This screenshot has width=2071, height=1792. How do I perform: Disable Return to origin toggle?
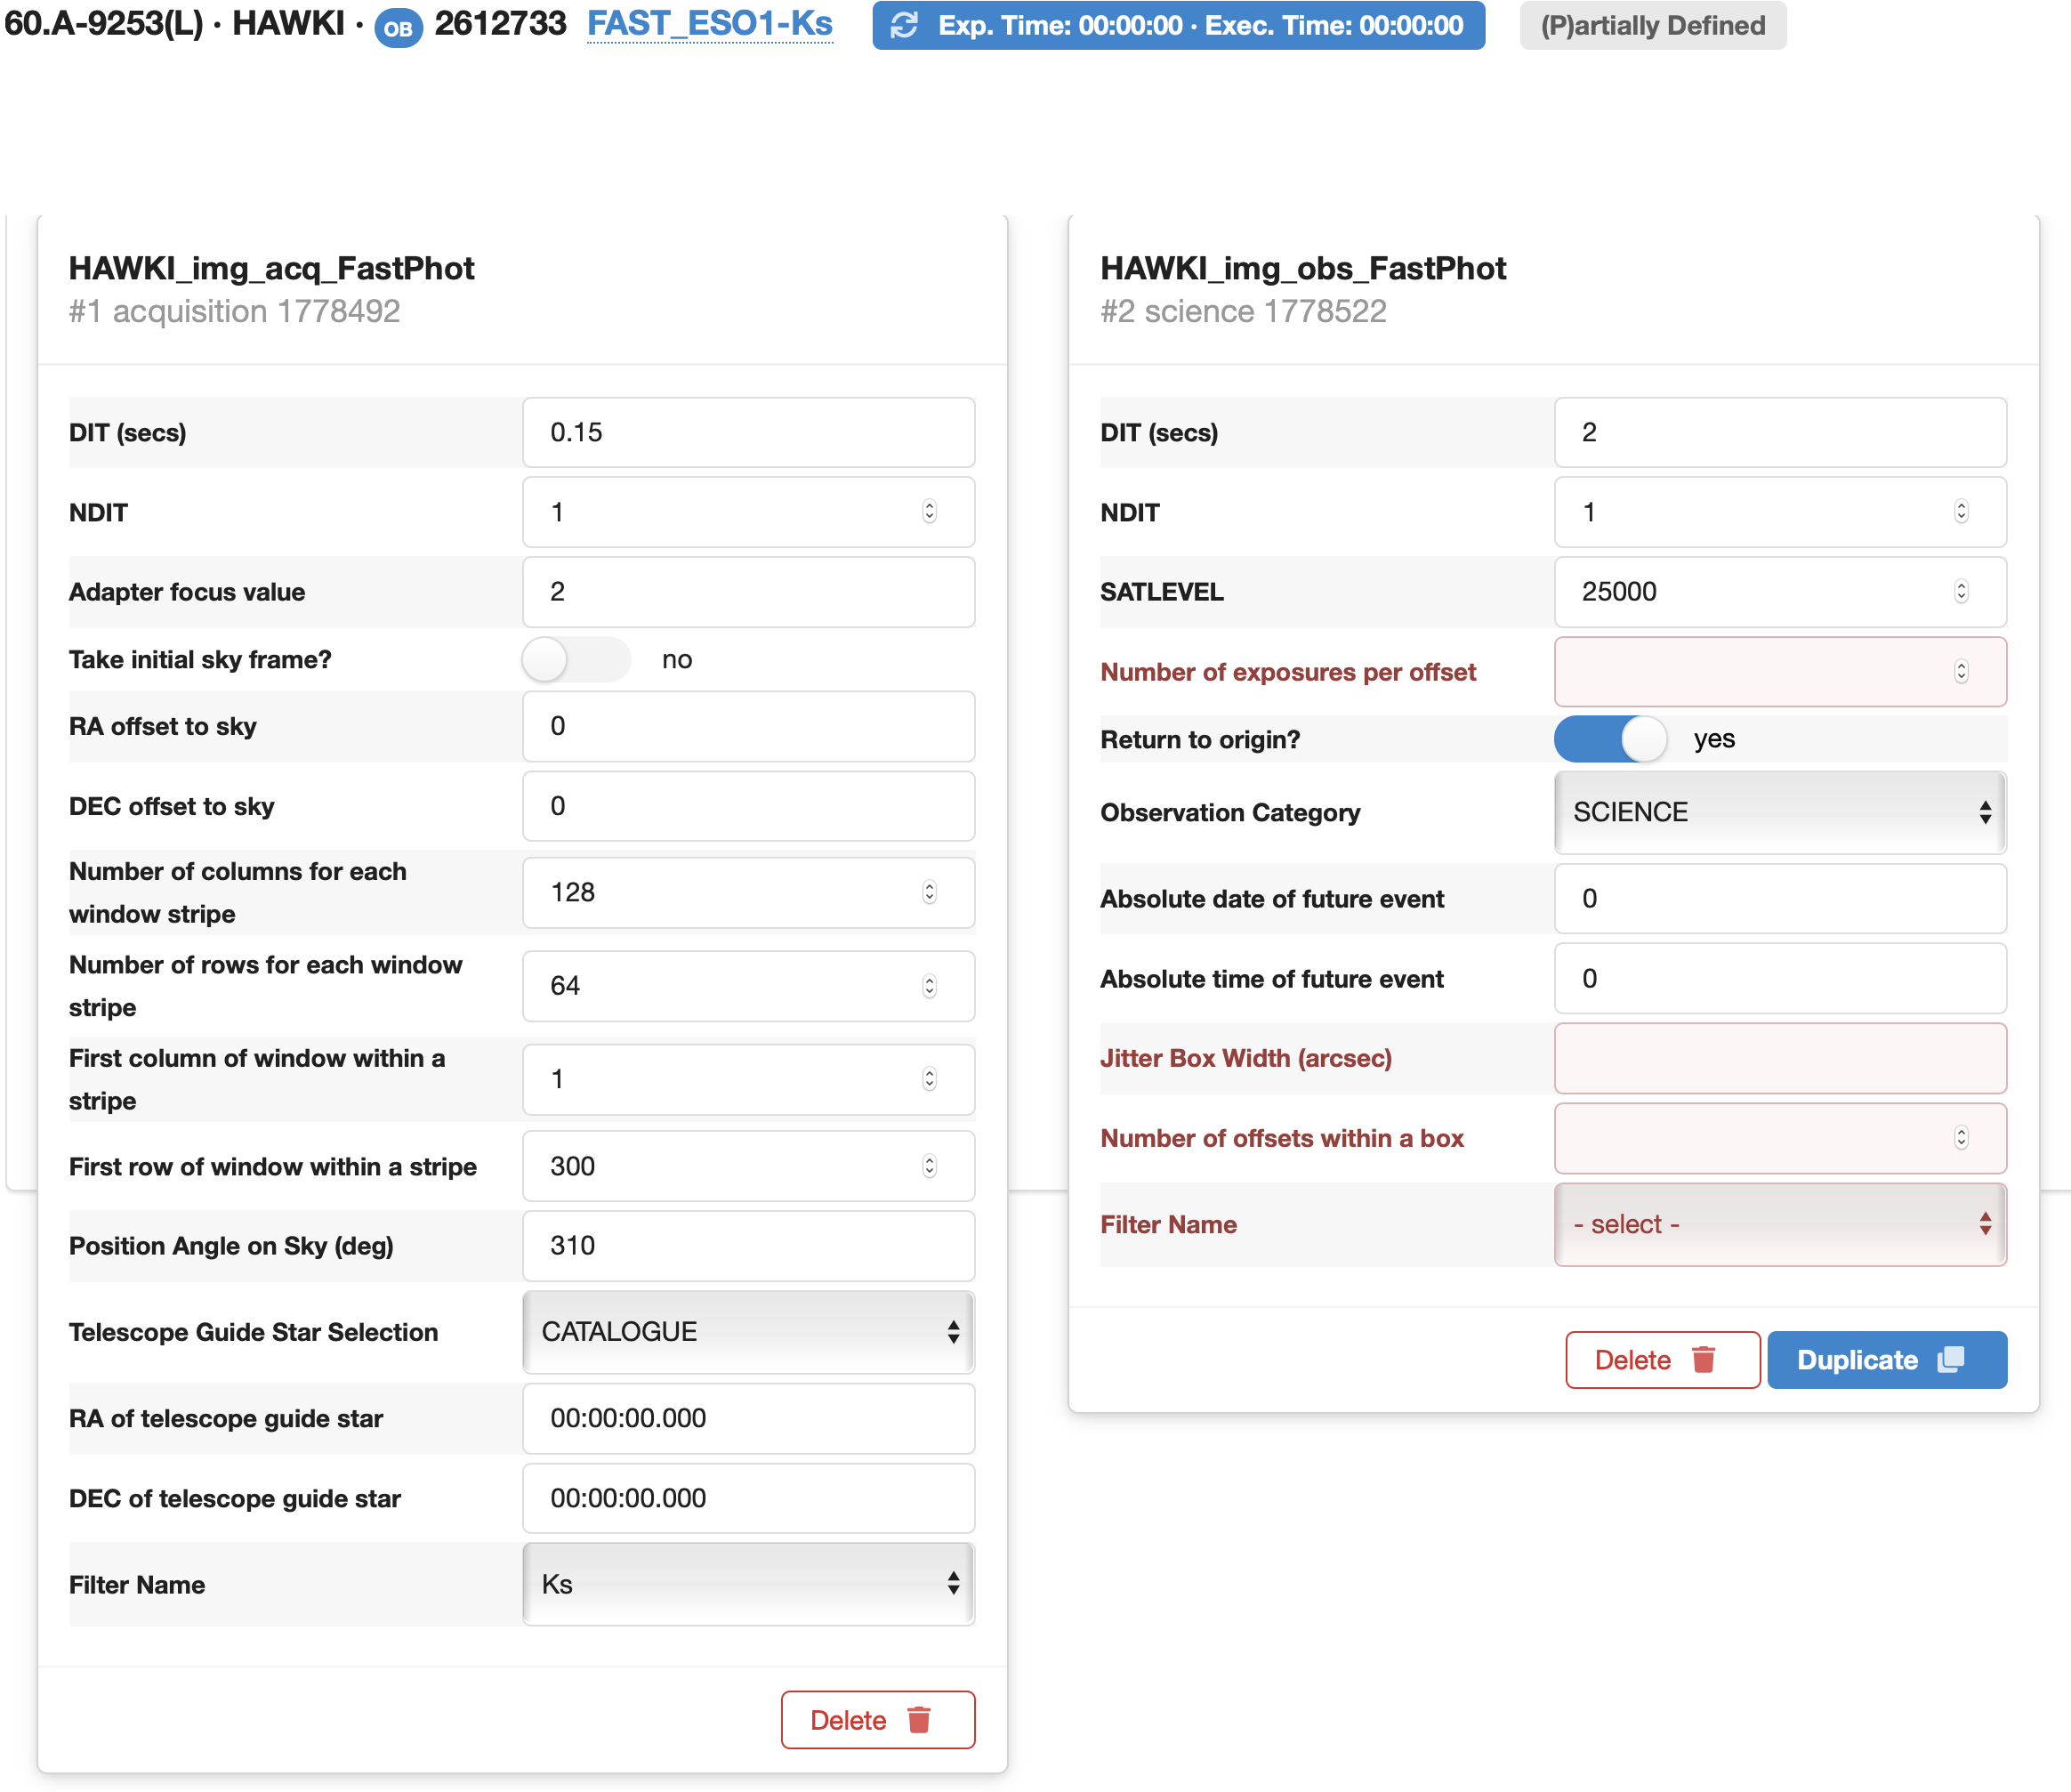pyautogui.click(x=1610, y=740)
